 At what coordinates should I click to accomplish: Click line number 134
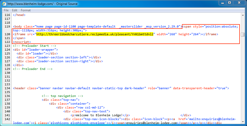[x=7, y=88]
